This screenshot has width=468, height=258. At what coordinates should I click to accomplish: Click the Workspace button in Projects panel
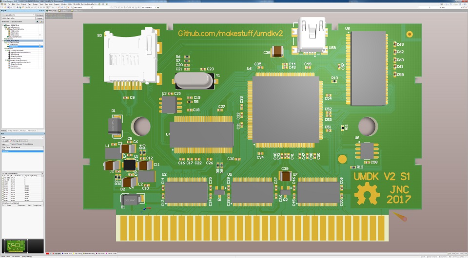pos(40,15)
